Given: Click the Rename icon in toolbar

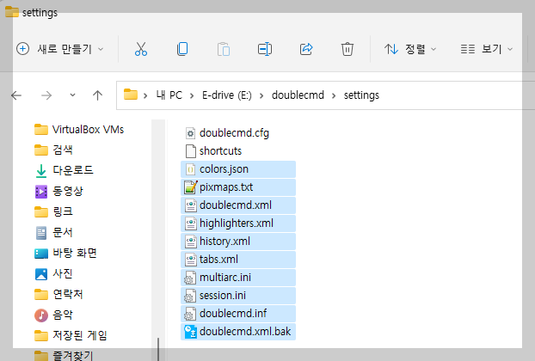Looking at the screenshot, I should 265,49.
